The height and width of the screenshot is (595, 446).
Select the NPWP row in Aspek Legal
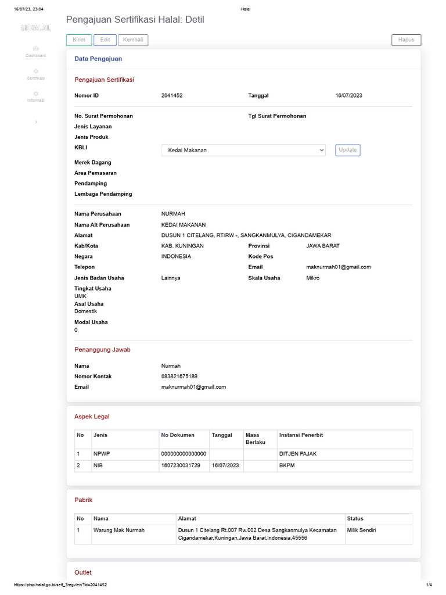[243, 454]
